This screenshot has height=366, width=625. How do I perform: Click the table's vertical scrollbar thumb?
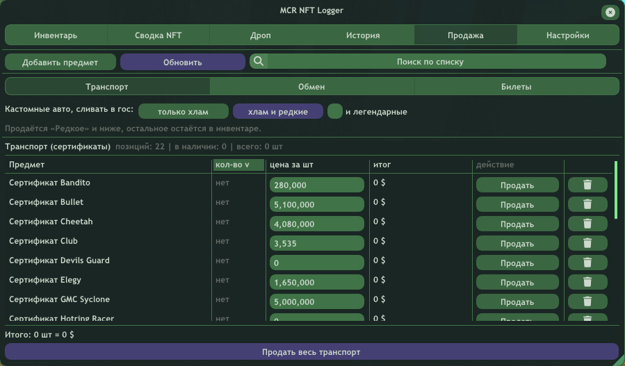tap(616, 190)
